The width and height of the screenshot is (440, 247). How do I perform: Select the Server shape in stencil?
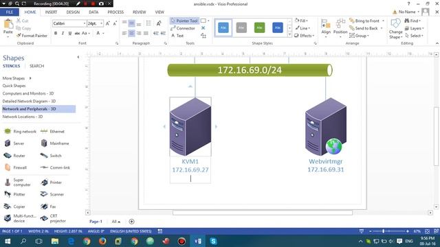[x=14, y=143]
